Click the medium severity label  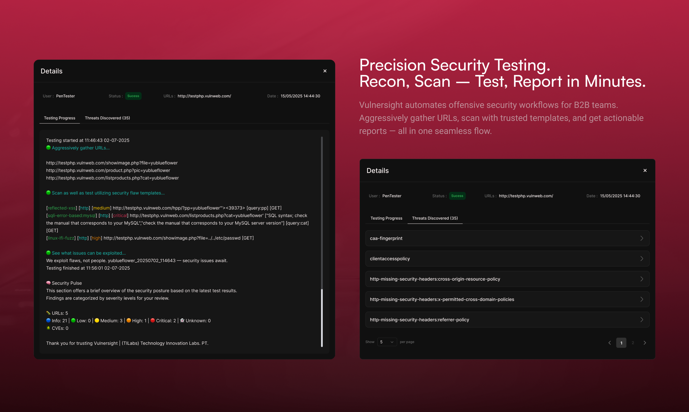(101, 208)
